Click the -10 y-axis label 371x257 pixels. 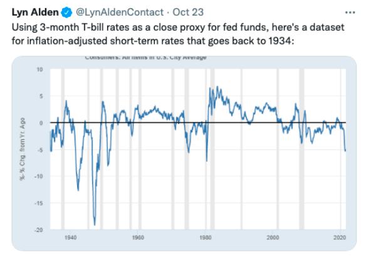39,176
